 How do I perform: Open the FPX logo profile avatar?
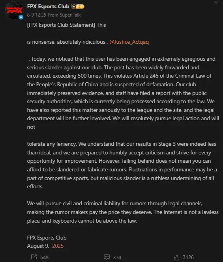(14, 10)
